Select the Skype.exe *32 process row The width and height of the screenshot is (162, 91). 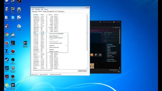click(x=46, y=56)
